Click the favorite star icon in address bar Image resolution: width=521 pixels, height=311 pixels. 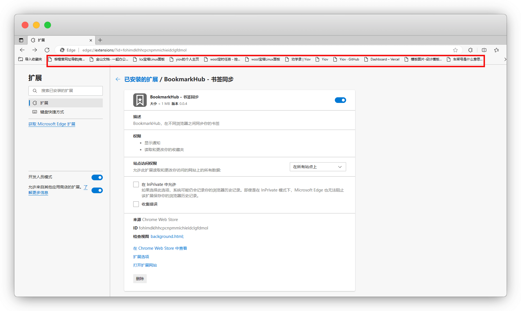pos(455,50)
